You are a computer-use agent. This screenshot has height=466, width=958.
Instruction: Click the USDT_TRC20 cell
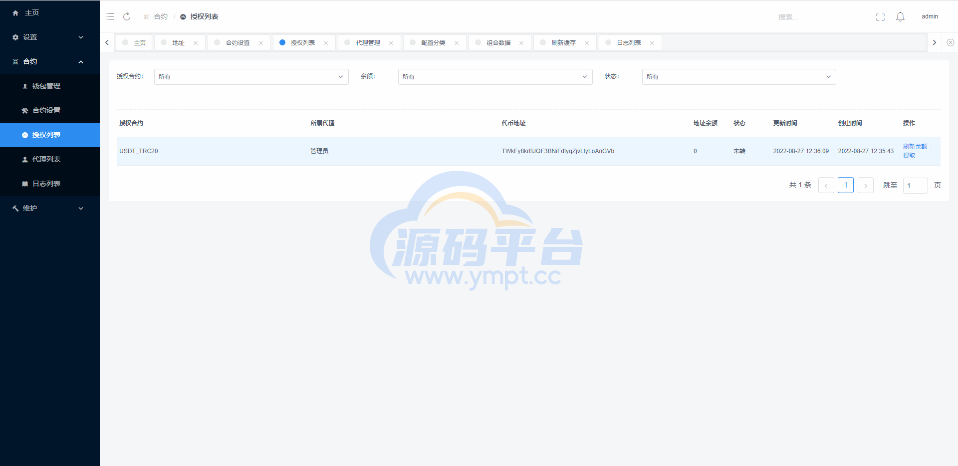pos(138,151)
